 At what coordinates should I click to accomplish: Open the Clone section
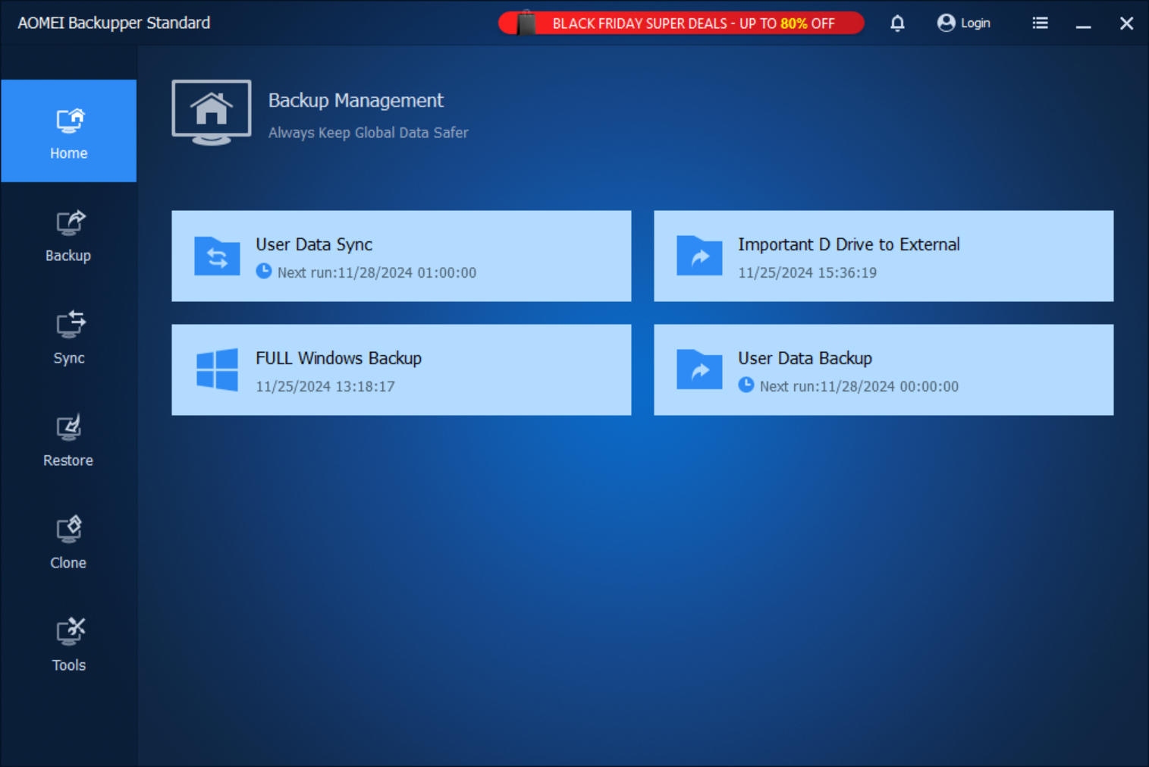coord(68,543)
